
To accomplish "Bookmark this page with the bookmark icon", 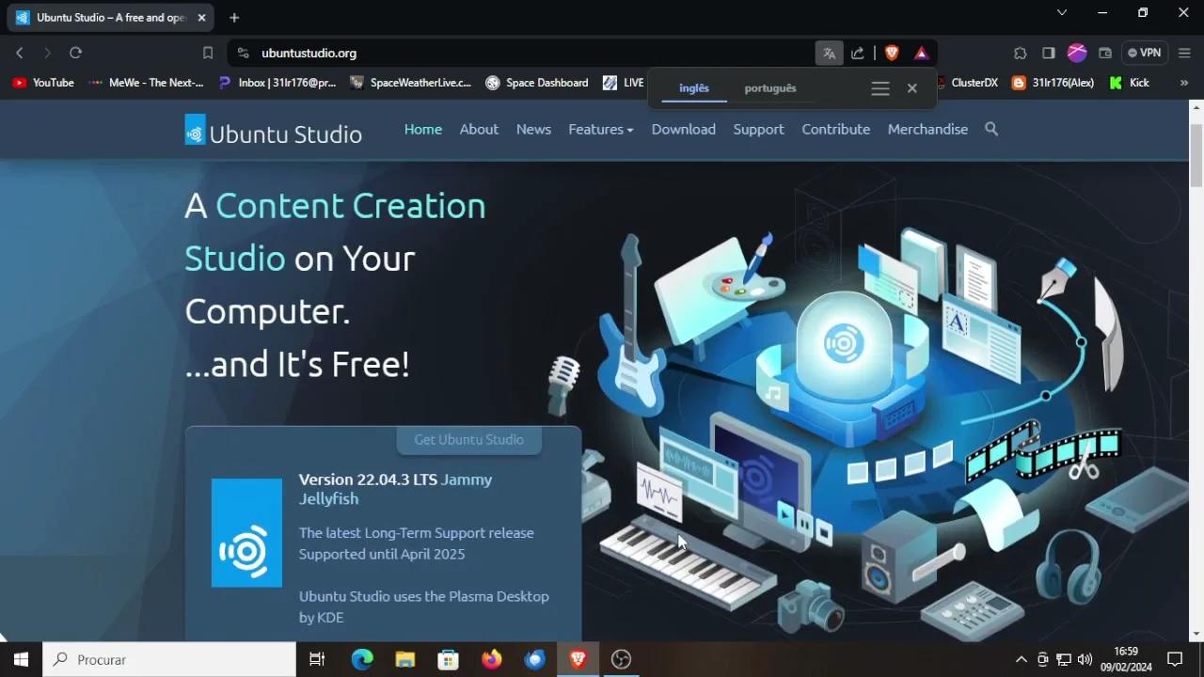I will [x=208, y=53].
